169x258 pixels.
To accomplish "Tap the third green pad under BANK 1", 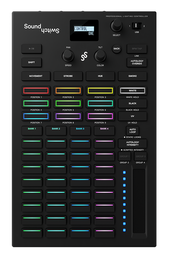I will 32,169.
